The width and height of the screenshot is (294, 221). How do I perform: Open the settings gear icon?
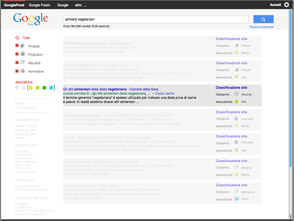(x=287, y=5)
